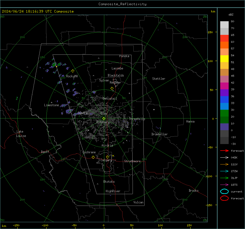The width and height of the screenshot is (245, 229).
Task: Click the Banff label on the map
Action: pos(45,152)
